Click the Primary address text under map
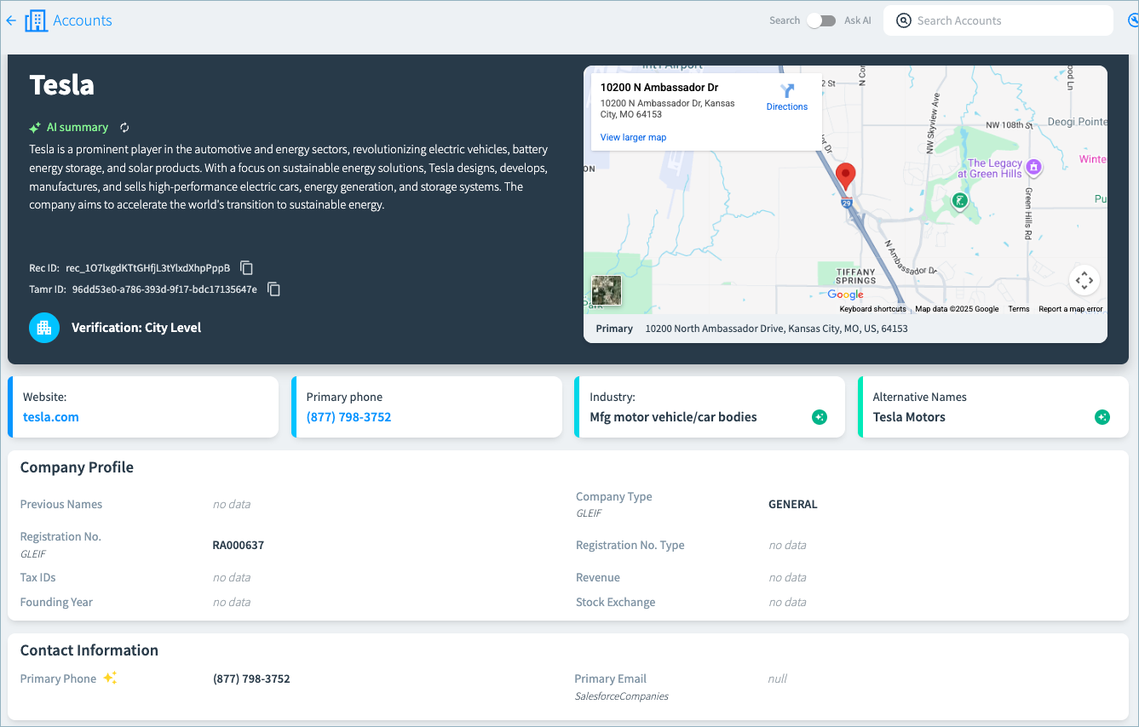1139x727 pixels. tap(776, 329)
